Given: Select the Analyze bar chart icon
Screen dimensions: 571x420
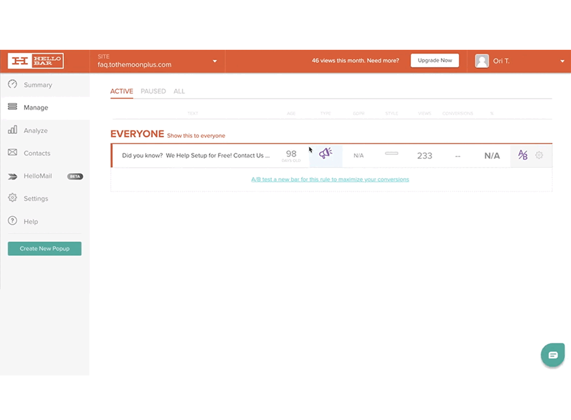Looking at the screenshot, I should tap(12, 130).
